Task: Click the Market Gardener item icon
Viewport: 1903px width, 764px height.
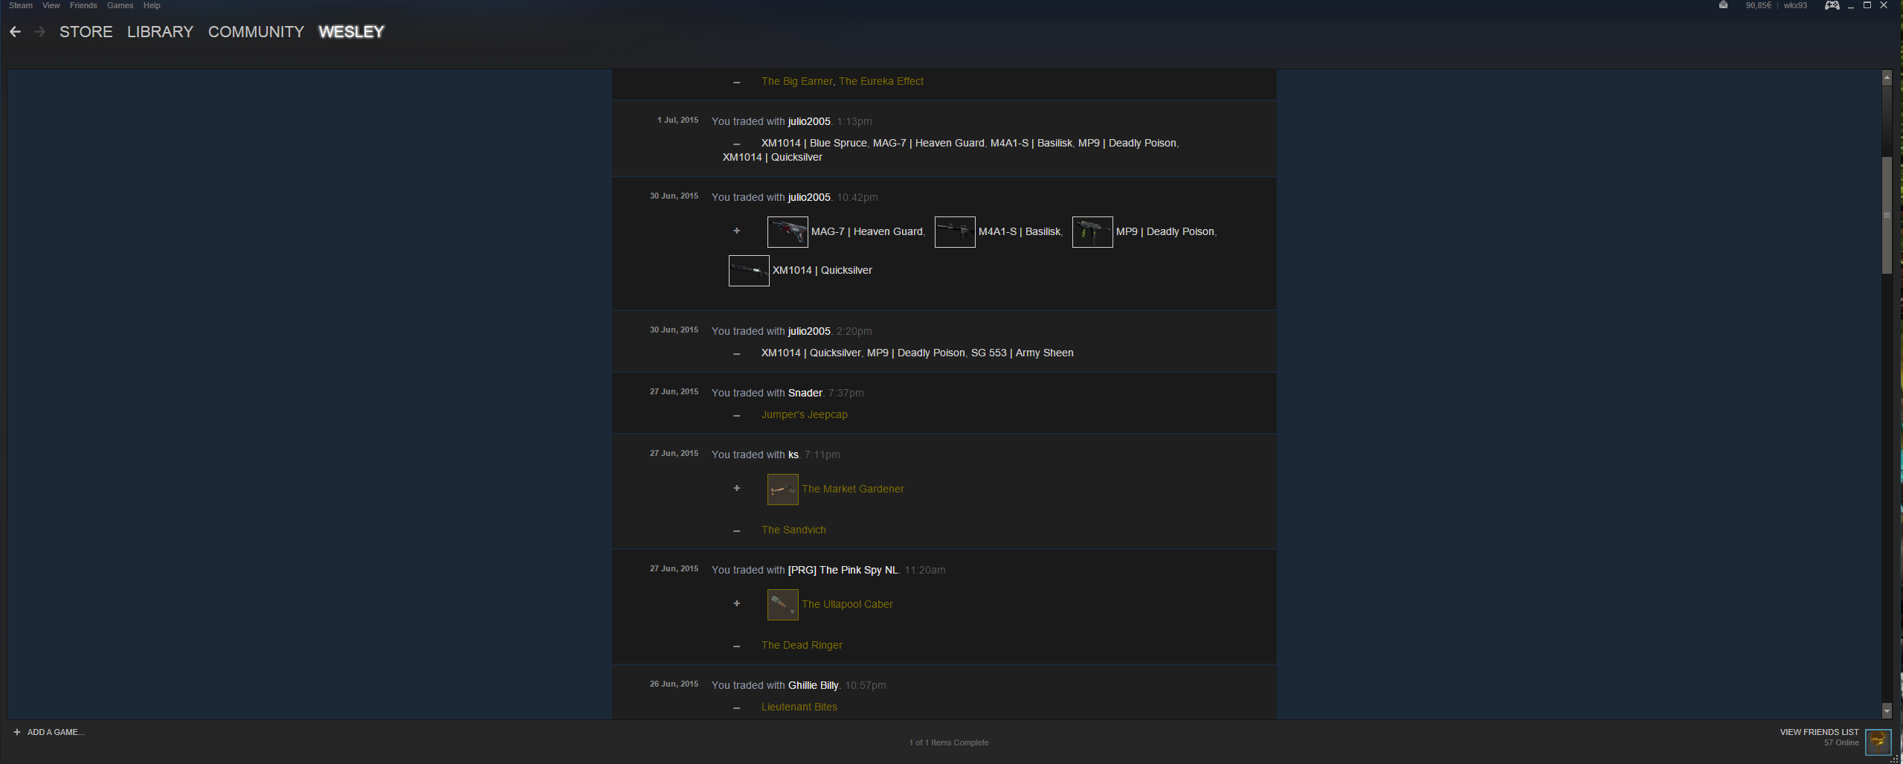Action: pyautogui.click(x=782, y=489)
